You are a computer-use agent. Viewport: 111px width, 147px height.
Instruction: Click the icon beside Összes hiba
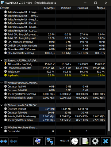click(x=6, y=131)
